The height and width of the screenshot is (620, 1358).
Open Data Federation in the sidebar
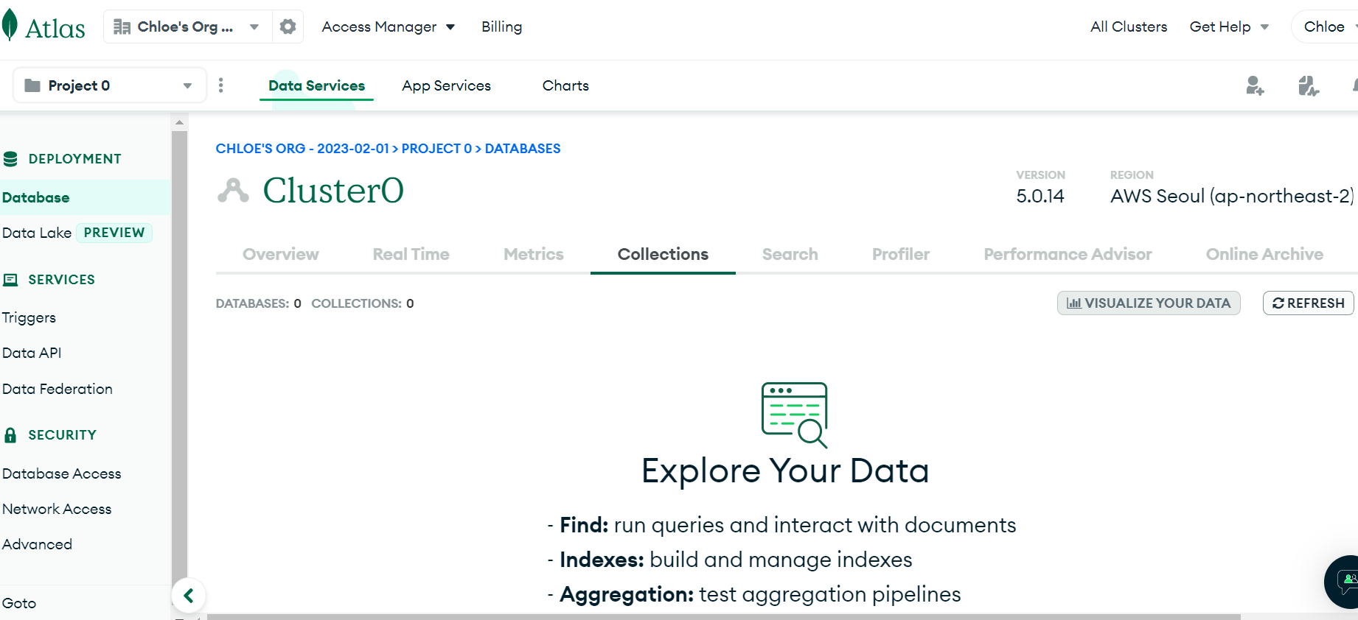(58, 389)
